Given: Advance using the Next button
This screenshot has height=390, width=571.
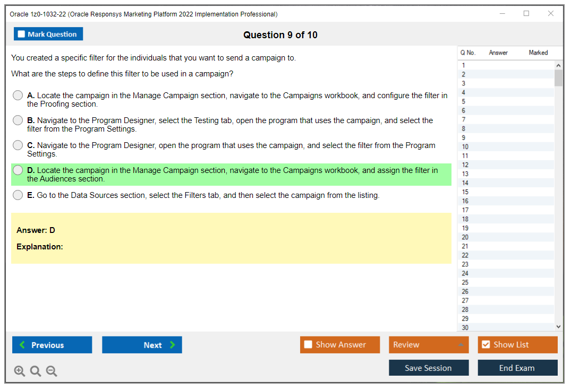Looking at the screenshot, I should [x=142, y=344].
